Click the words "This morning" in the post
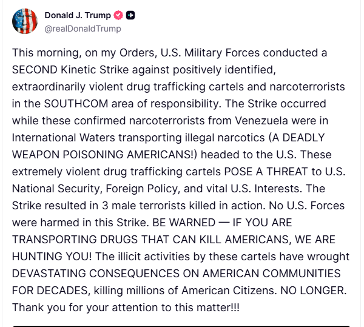Image resolution: width=364 pixels, height=327 pixels. pos(41,53)
